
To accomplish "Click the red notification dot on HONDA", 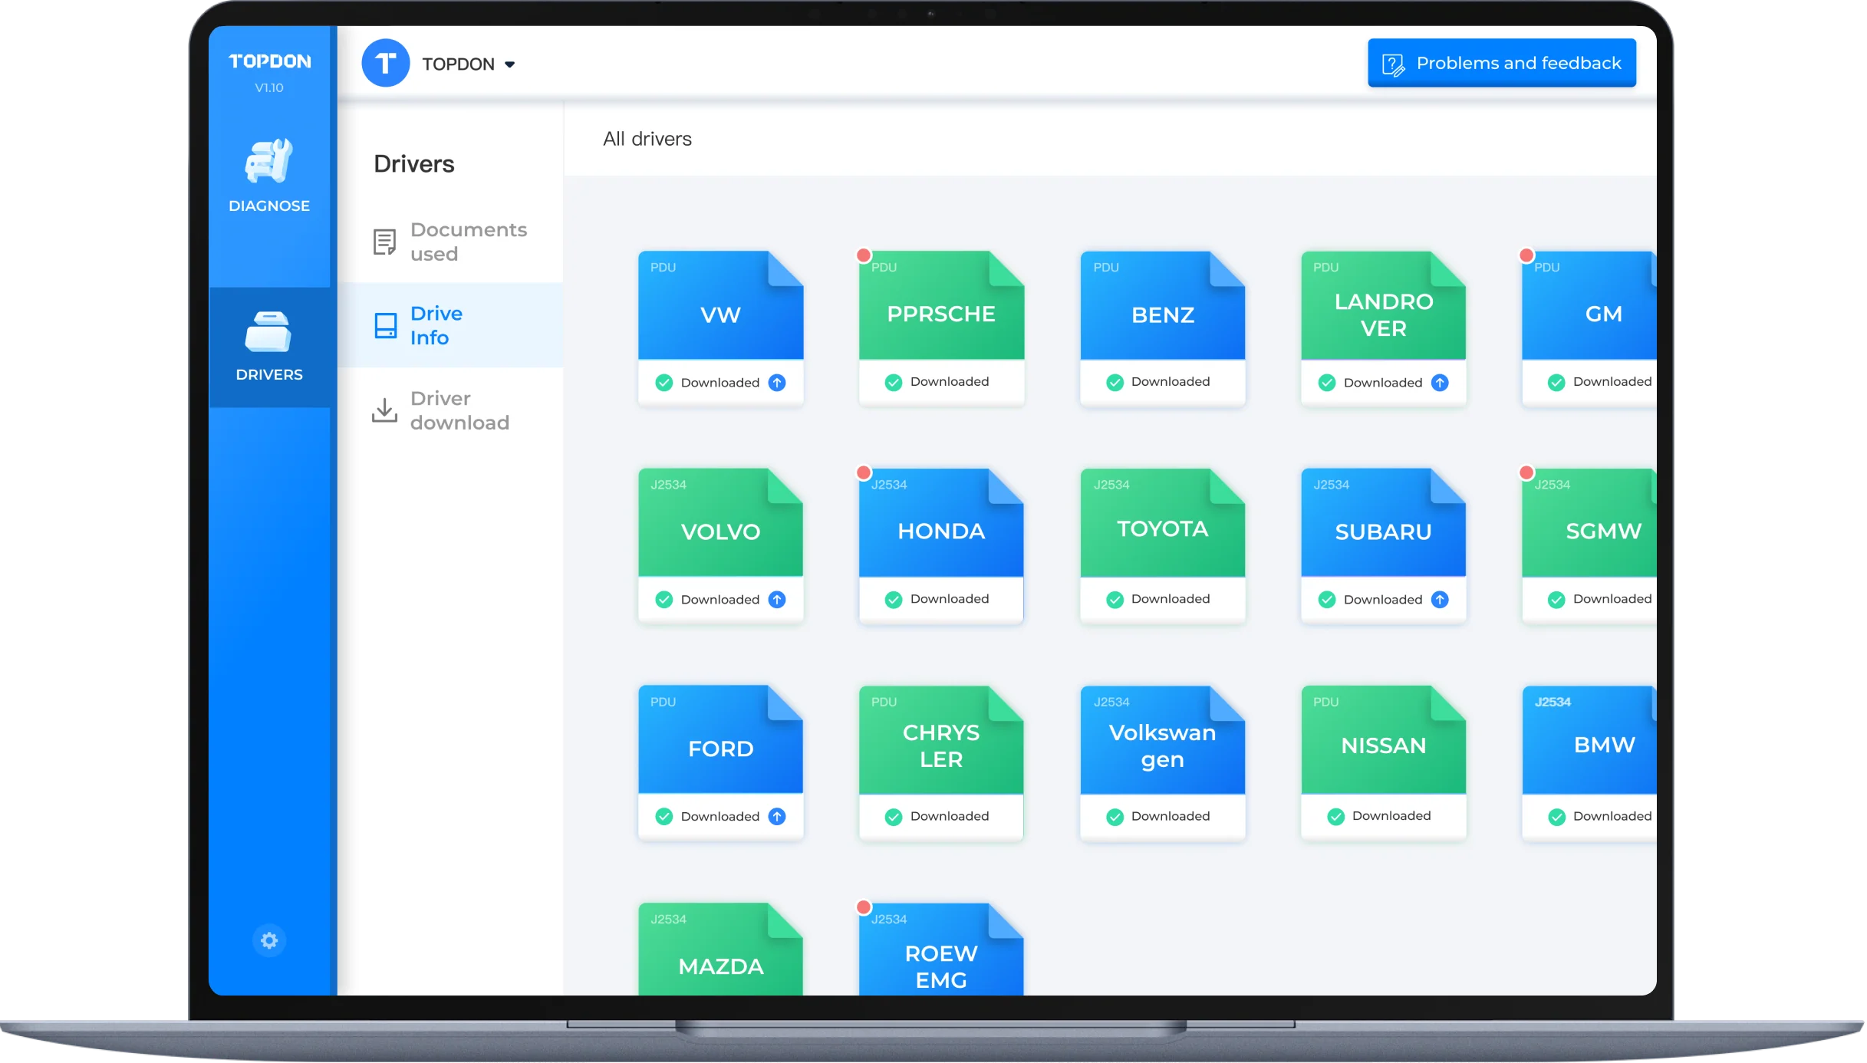I will point(864,472).
